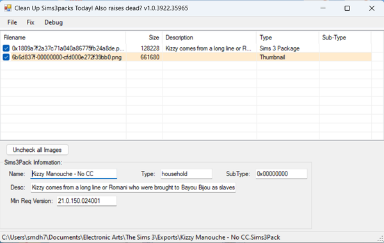Click the SubType field showing 0x00000000
Screen dimensions: 384x243
point(282,174)
